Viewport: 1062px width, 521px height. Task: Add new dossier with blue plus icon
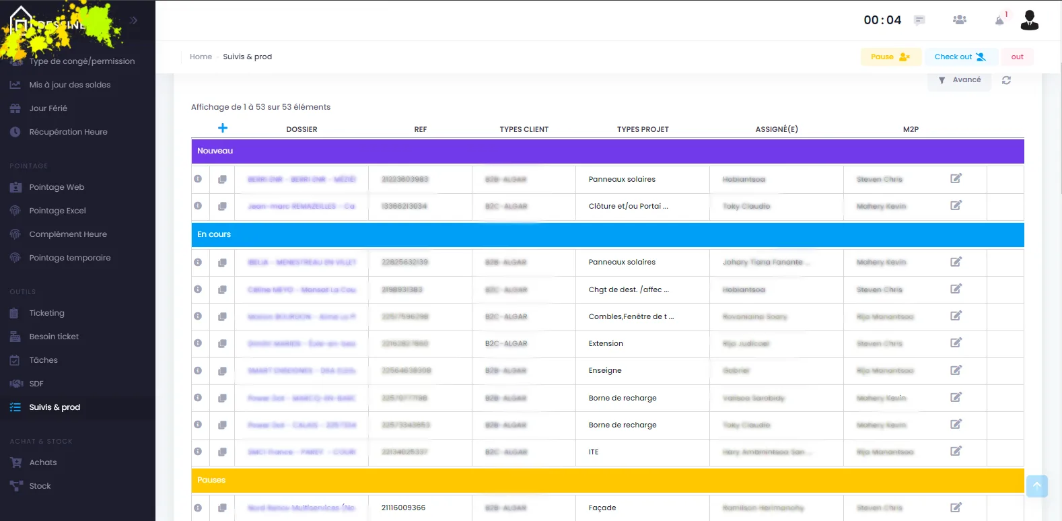(x=223, y=128)
